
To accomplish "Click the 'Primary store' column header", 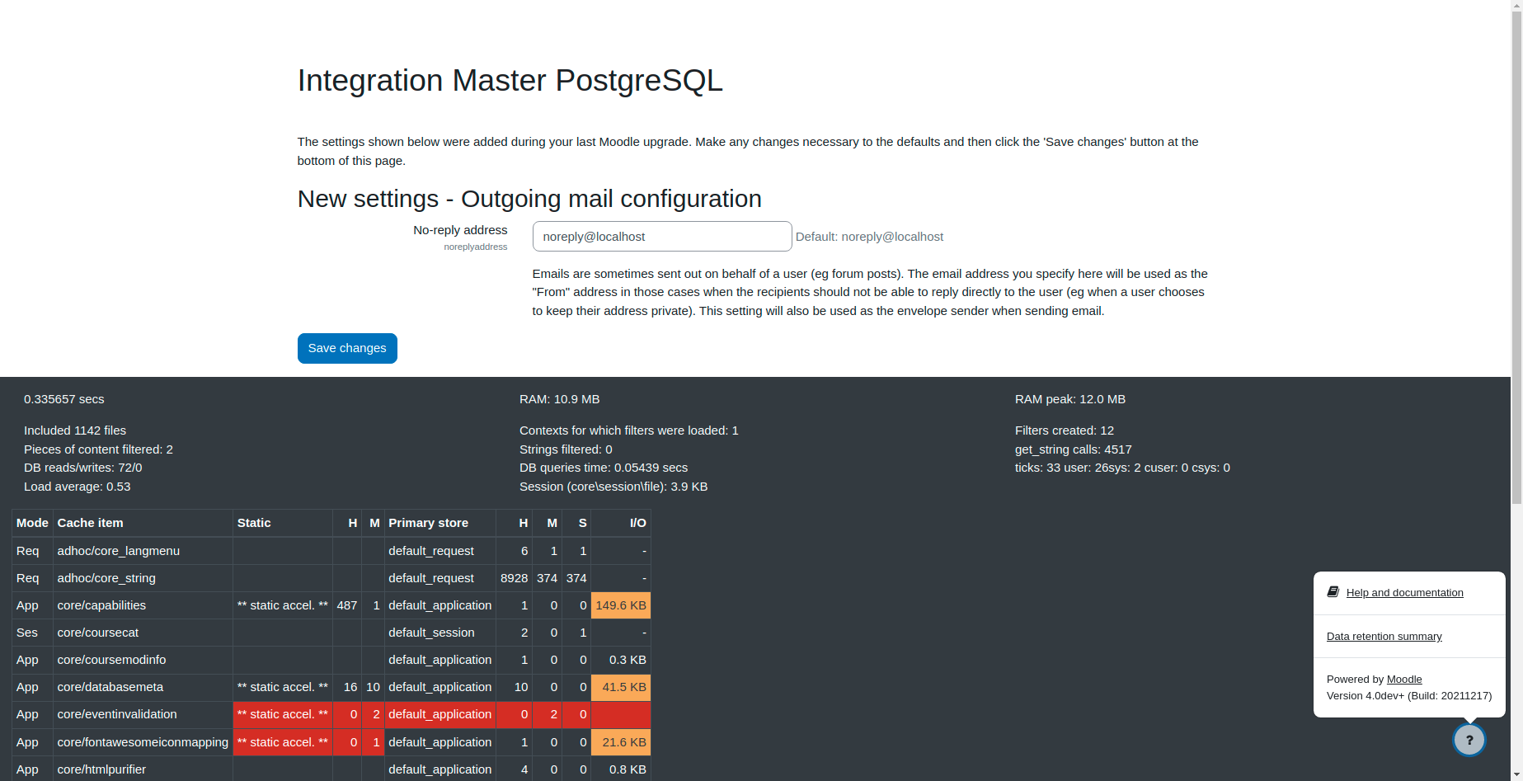I will coord(440,523).
